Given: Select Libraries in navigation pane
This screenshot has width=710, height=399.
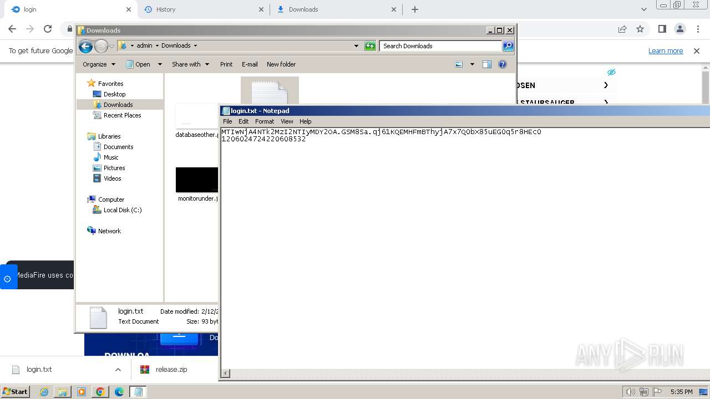Looking at the screenshot, I should [x=104, y=136].
